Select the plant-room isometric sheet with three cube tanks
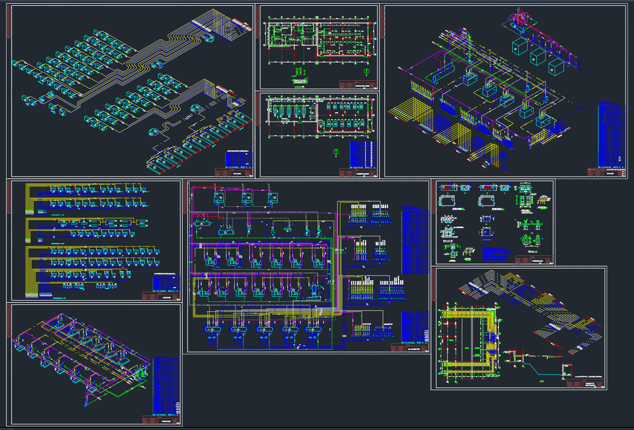 (504, 91)
